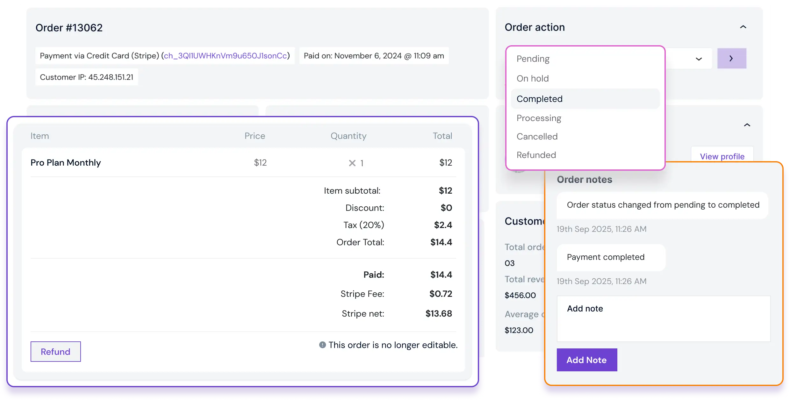This screenshot has height=400, width=790.
Task: Click the status changed order note
Action: click(x=663, y=205)
